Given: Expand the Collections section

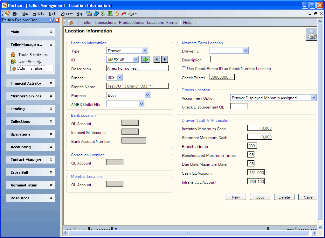Looking at the screenshot, I should point(31,122).
